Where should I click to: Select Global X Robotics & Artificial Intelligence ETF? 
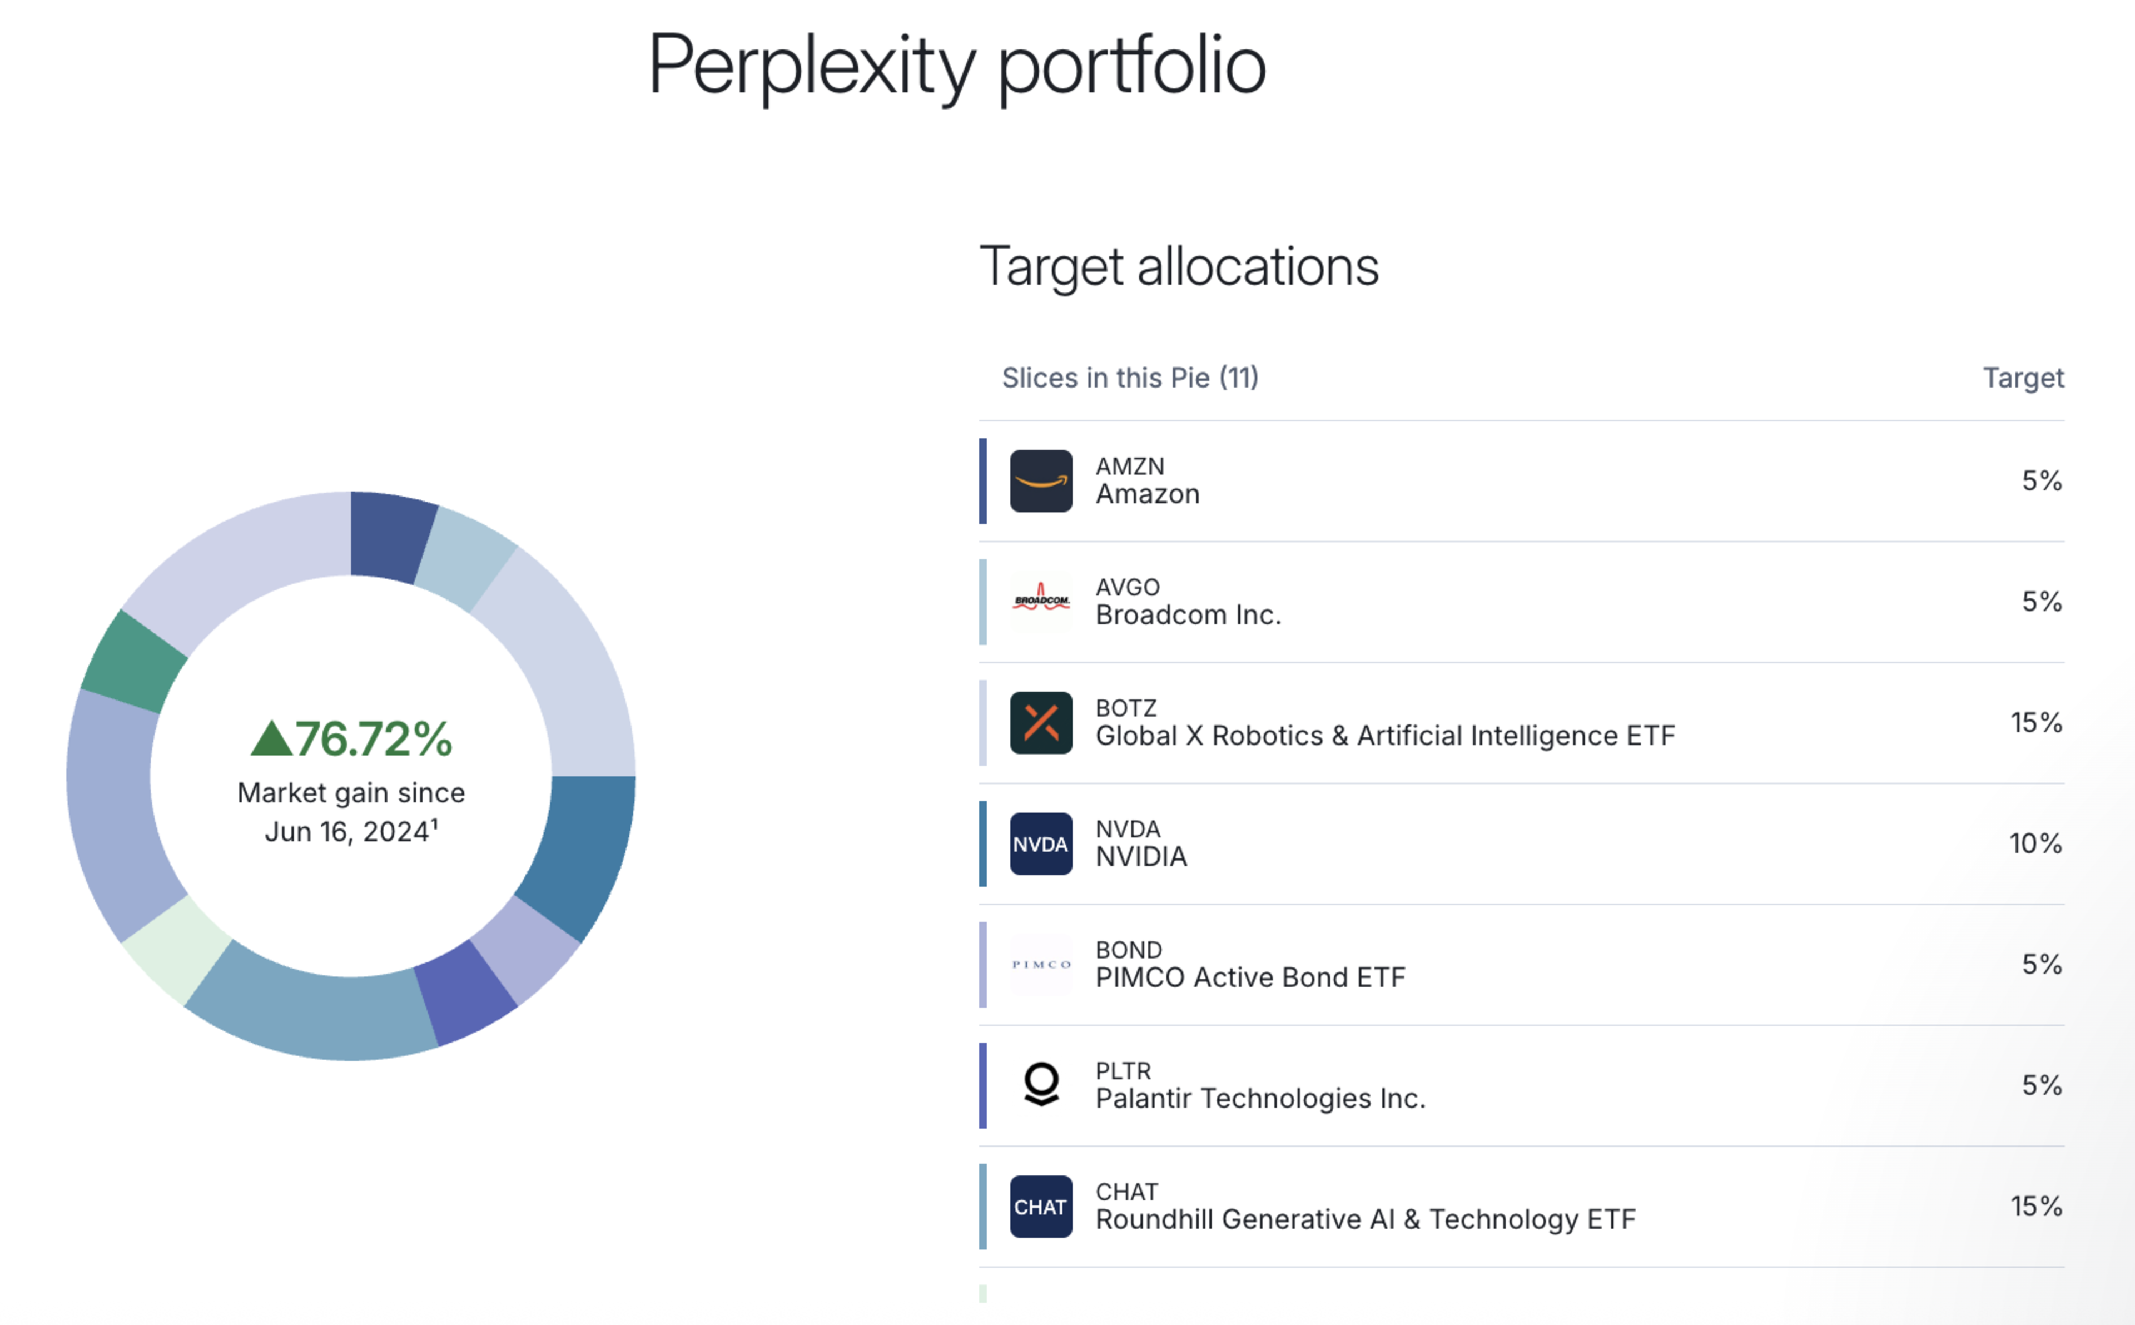coord(1384,736)
